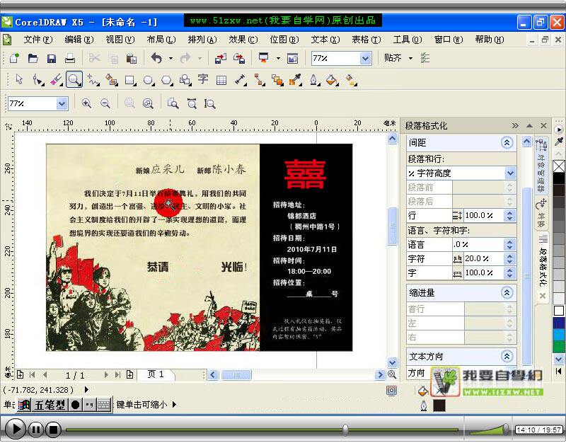
Task: Select the Crop tool
Action: point(57,79)
